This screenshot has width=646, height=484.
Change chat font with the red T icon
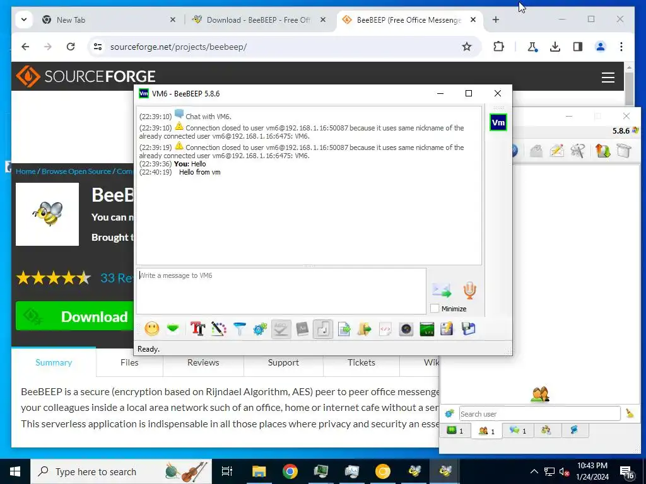[x=197, y=329]
